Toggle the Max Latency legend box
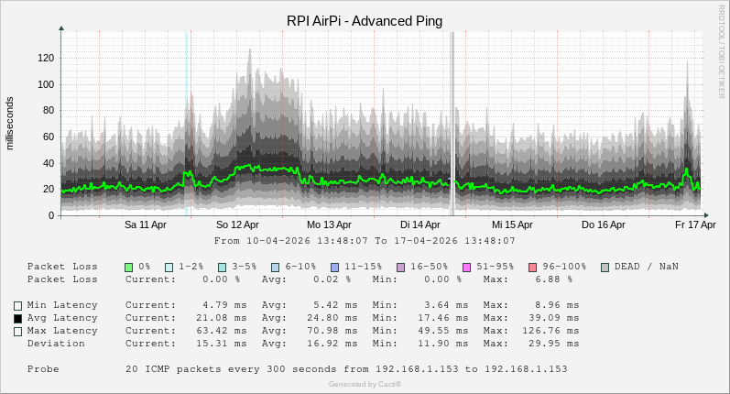The image size is (730, 394). point(17,332)
